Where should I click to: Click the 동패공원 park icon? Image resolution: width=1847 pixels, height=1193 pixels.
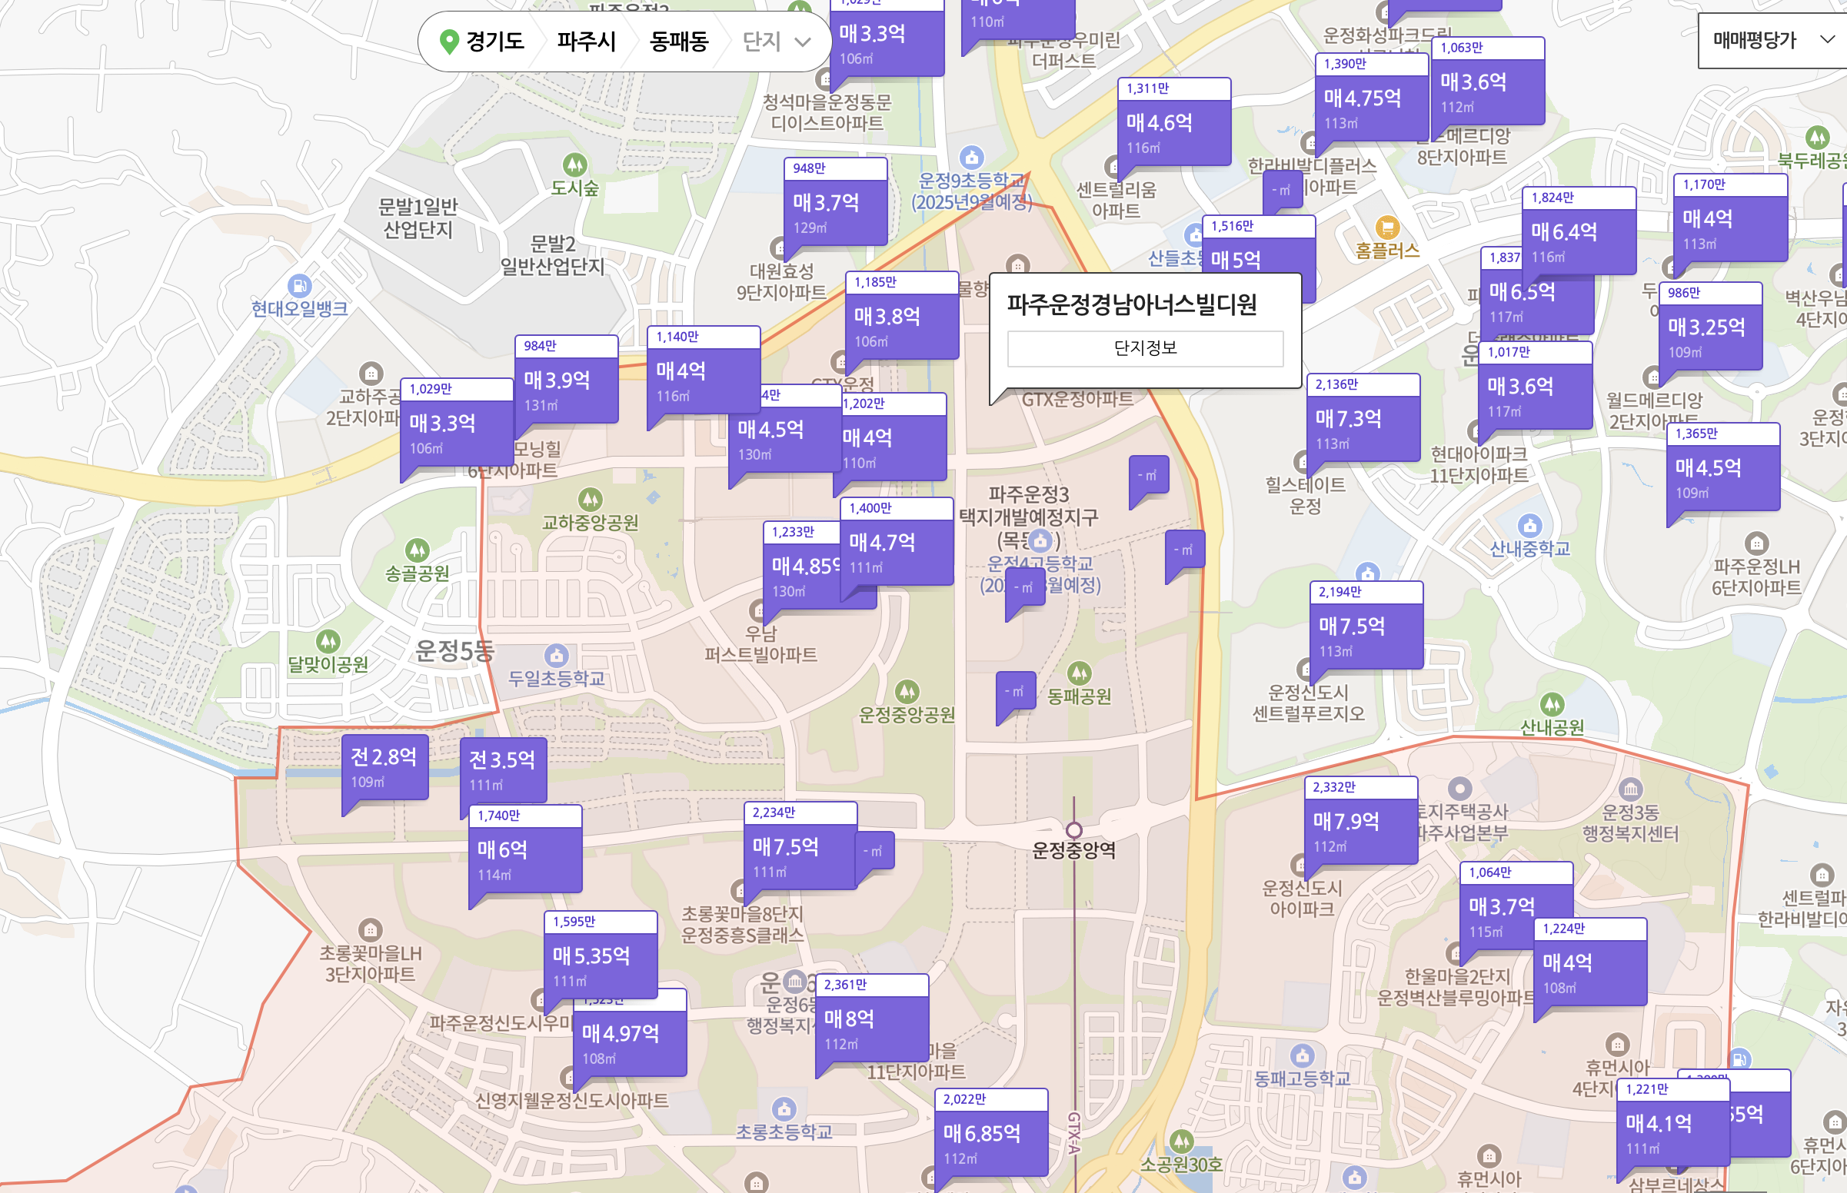(x=1079, y=673)
